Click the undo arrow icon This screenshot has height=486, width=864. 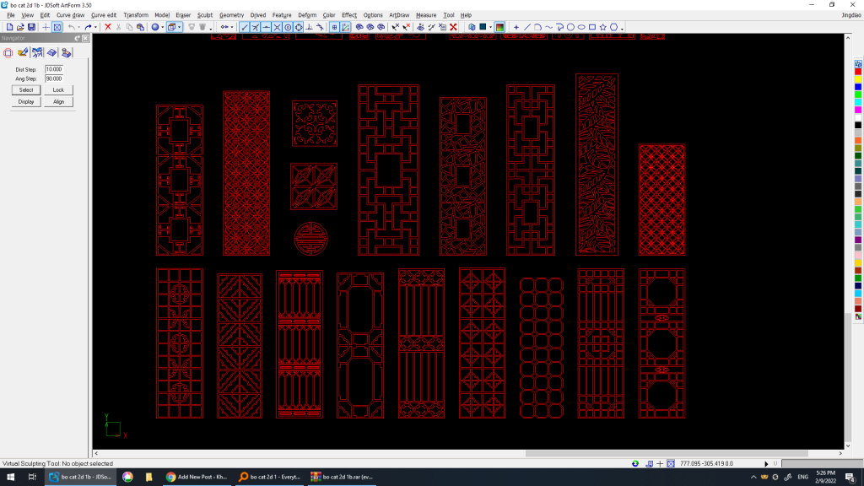click(71, 27)
